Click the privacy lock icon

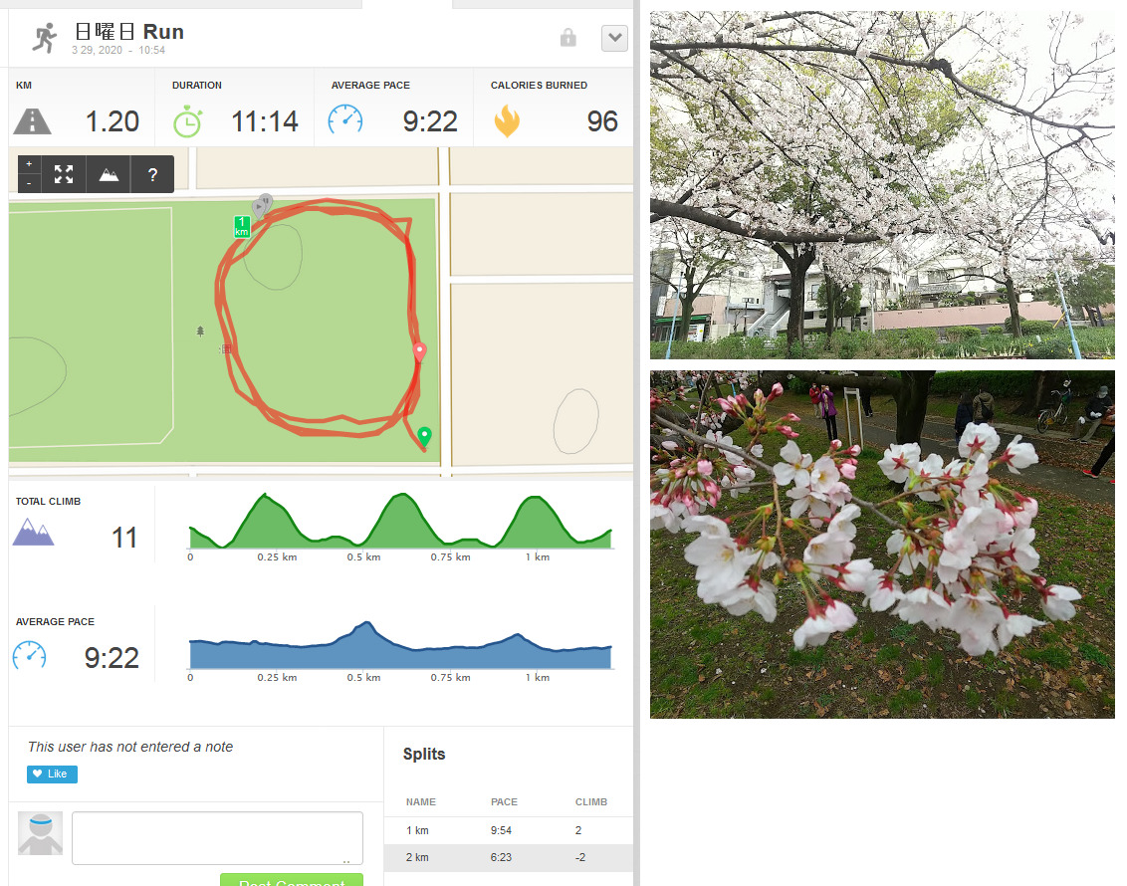(x=567, y=38)
